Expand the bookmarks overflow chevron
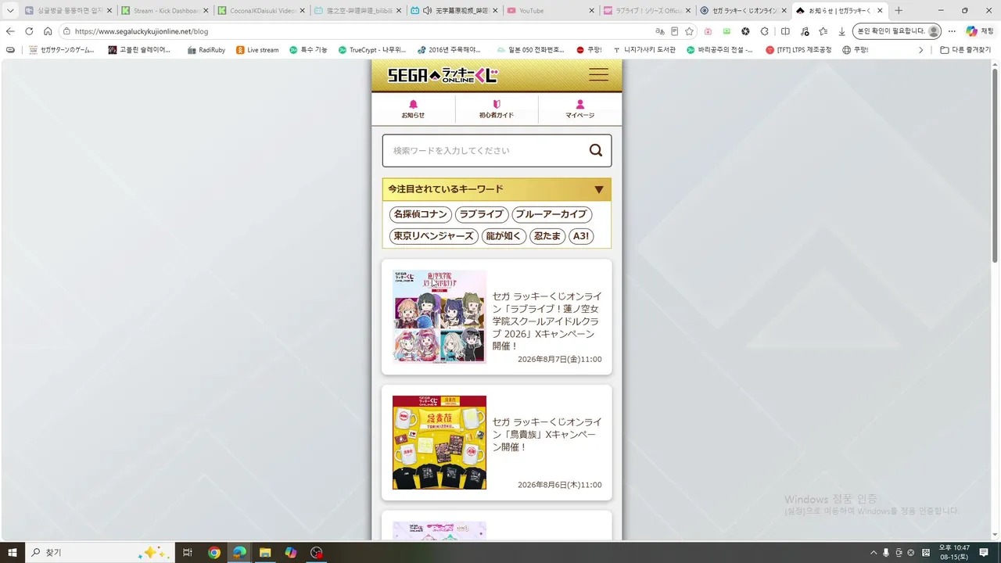The width and height of the screenshot is (1001, 563). [920, 50]
